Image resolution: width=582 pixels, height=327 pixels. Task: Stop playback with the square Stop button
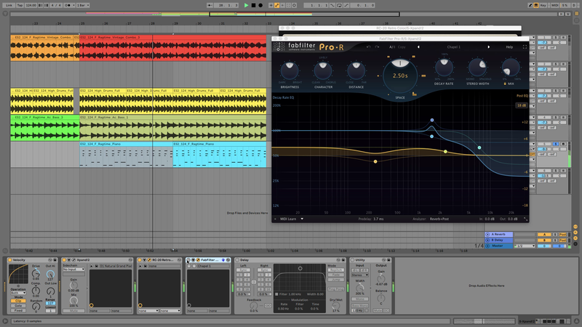tap(253, 5)
